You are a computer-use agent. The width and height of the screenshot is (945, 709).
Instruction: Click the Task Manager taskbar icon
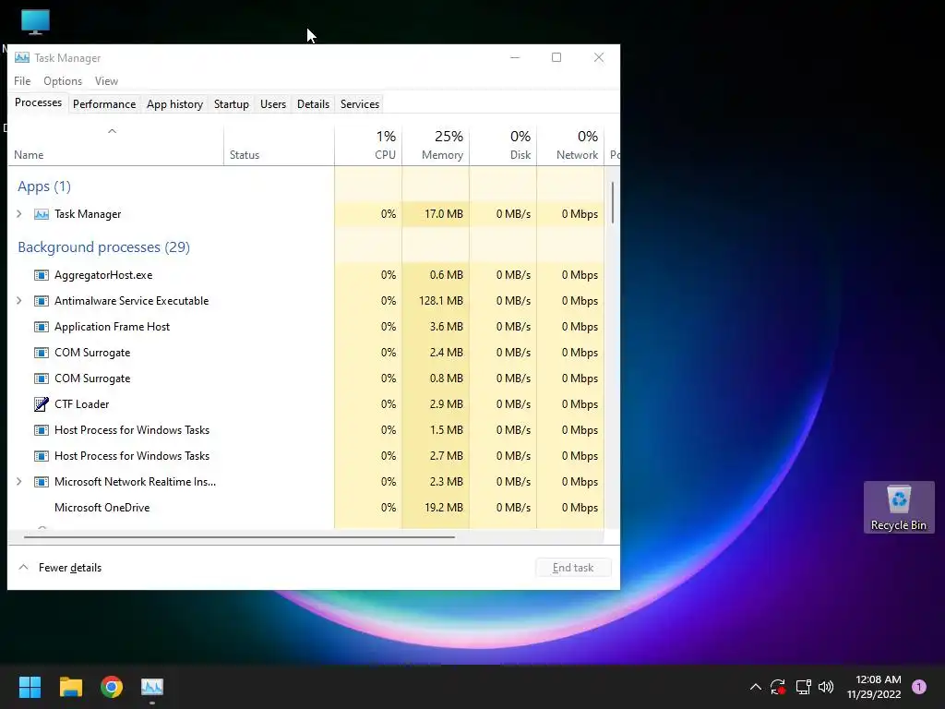click(152, 687)
